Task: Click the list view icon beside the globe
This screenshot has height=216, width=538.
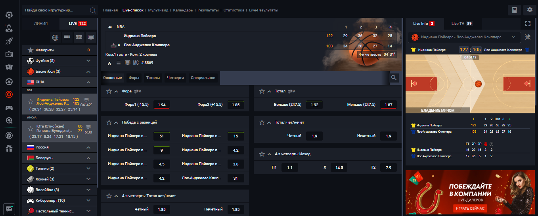Action: (67, 38)
